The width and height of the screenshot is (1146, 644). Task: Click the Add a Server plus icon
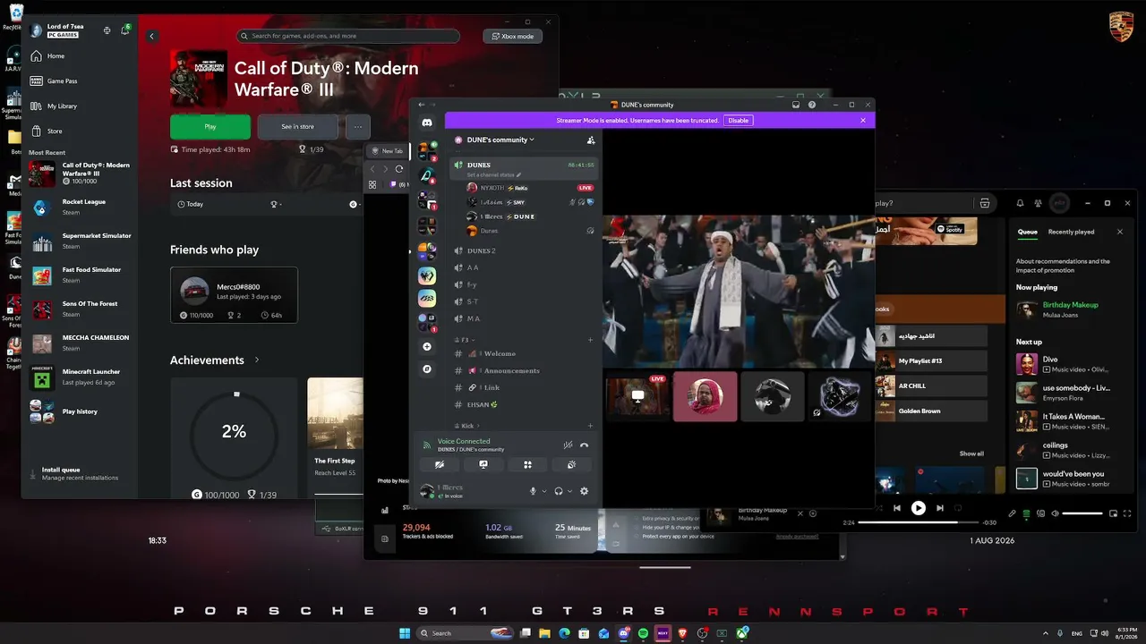pyautogui.click(x=427, y=346)
